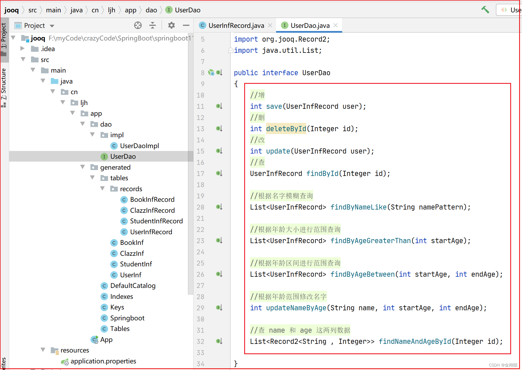The width and height of the screenshot is (522, 370).
Task: Click the Collapse All icon in Project toolbar
Action: [153, 26]
